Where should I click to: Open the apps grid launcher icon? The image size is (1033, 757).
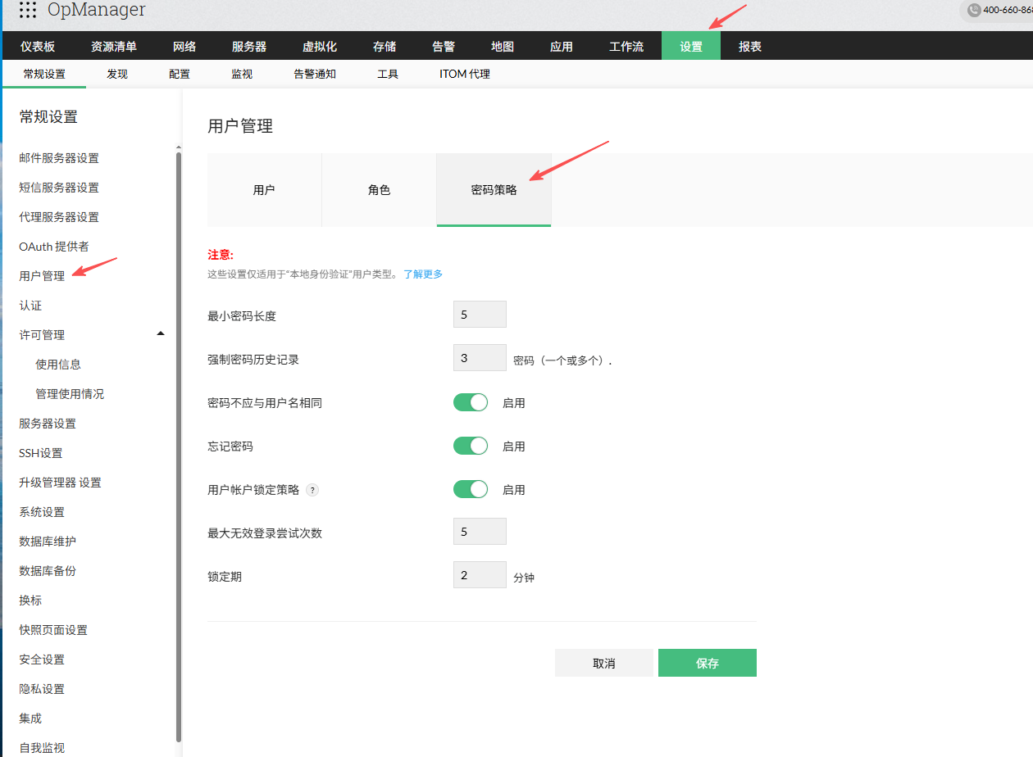pos(27,10)
